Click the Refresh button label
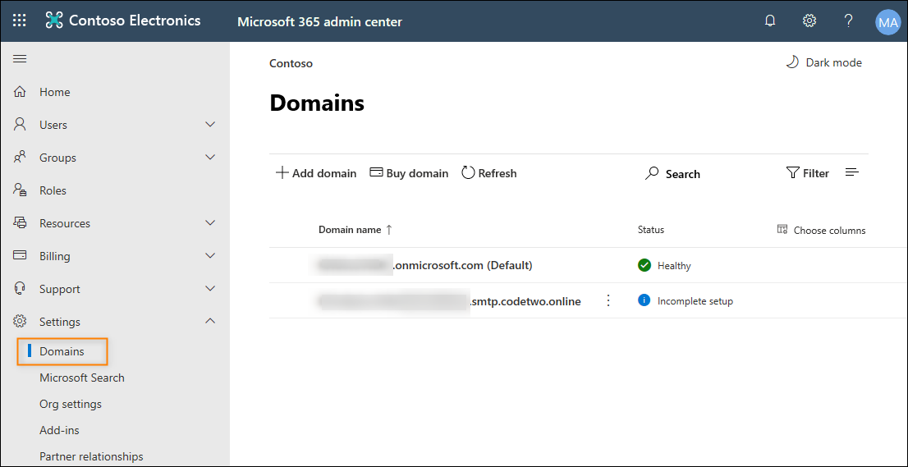Image resolution: width=908 pixels, height=467 pixels. (498, 173)
